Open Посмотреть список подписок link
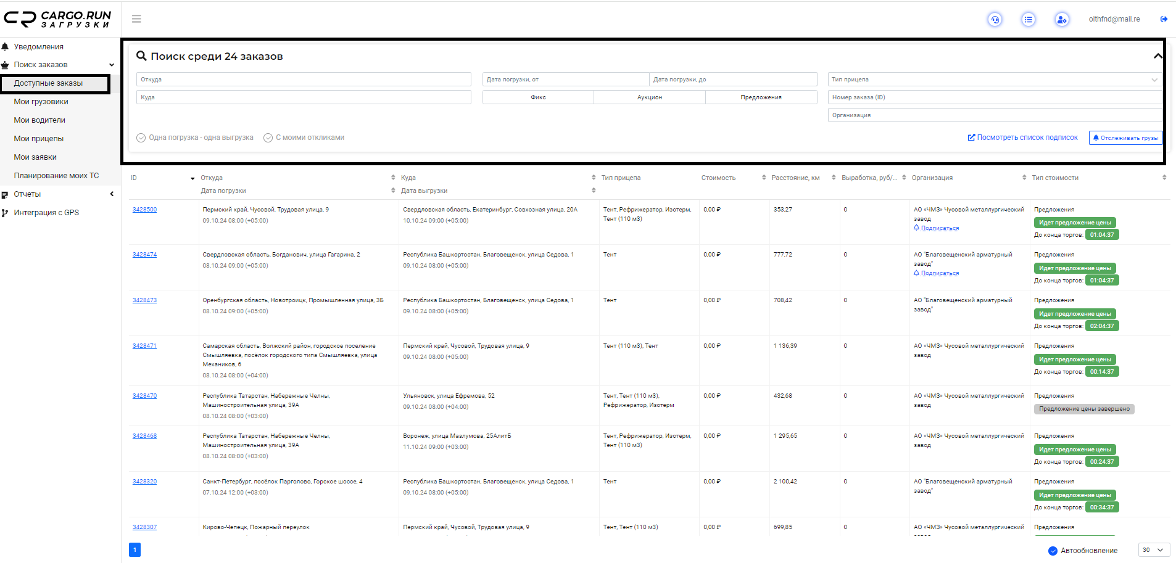1176x563 pixels. (x=1022, y=138)
